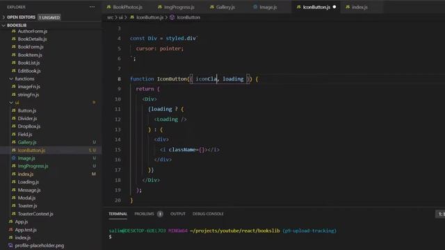Image resolution: width=445 pixels, height=250 pixels.
Task: Open the Explorer more actions ellipsis
Action: point(92,7)
